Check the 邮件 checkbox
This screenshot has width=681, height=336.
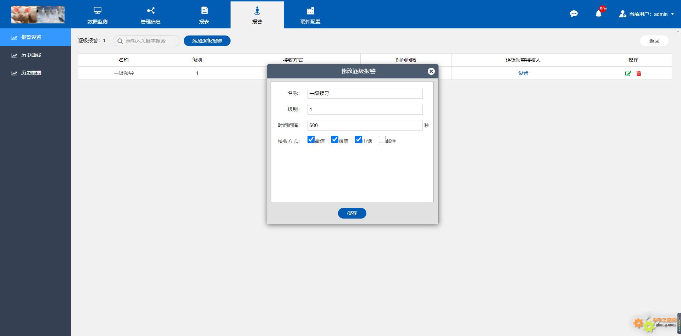tap(382, 139)
